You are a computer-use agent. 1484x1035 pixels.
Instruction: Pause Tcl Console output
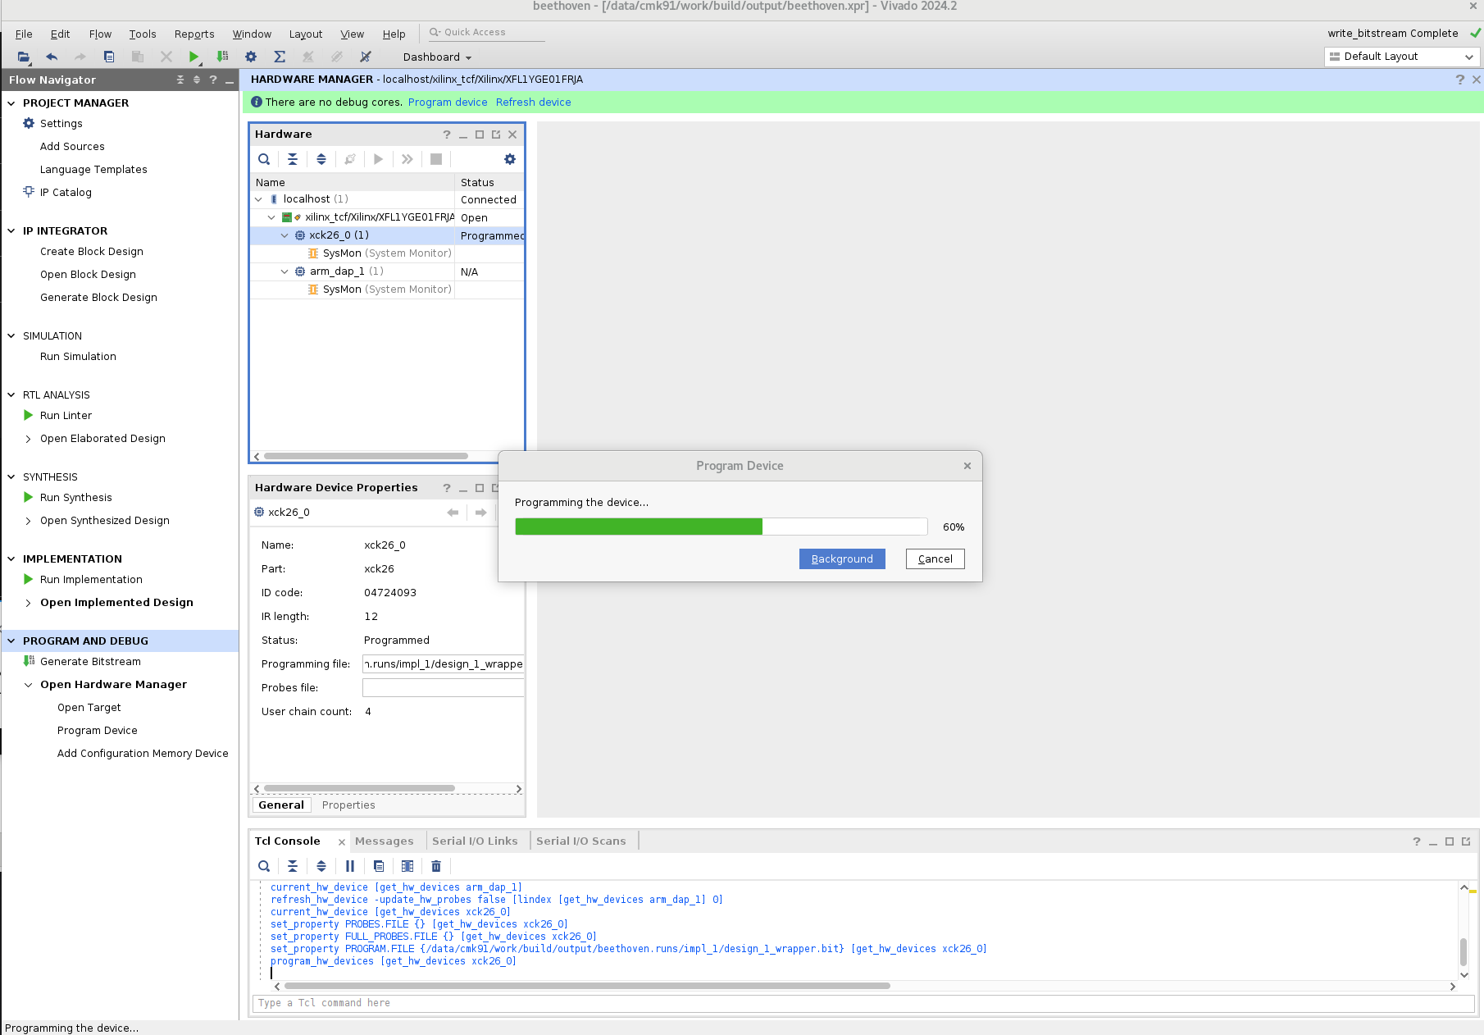pyautogui.click(x=350, y=866)
